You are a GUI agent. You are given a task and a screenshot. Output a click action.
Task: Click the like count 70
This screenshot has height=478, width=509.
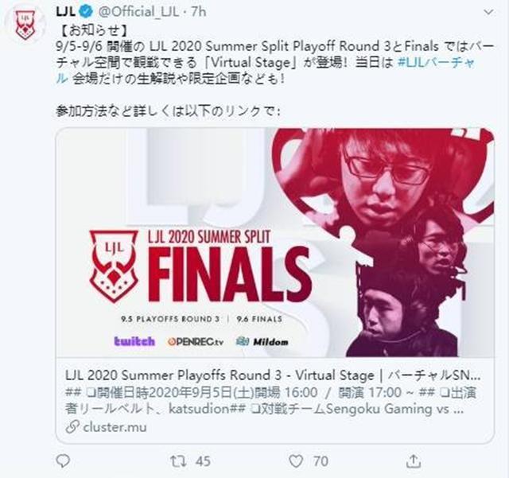point(321,461)
